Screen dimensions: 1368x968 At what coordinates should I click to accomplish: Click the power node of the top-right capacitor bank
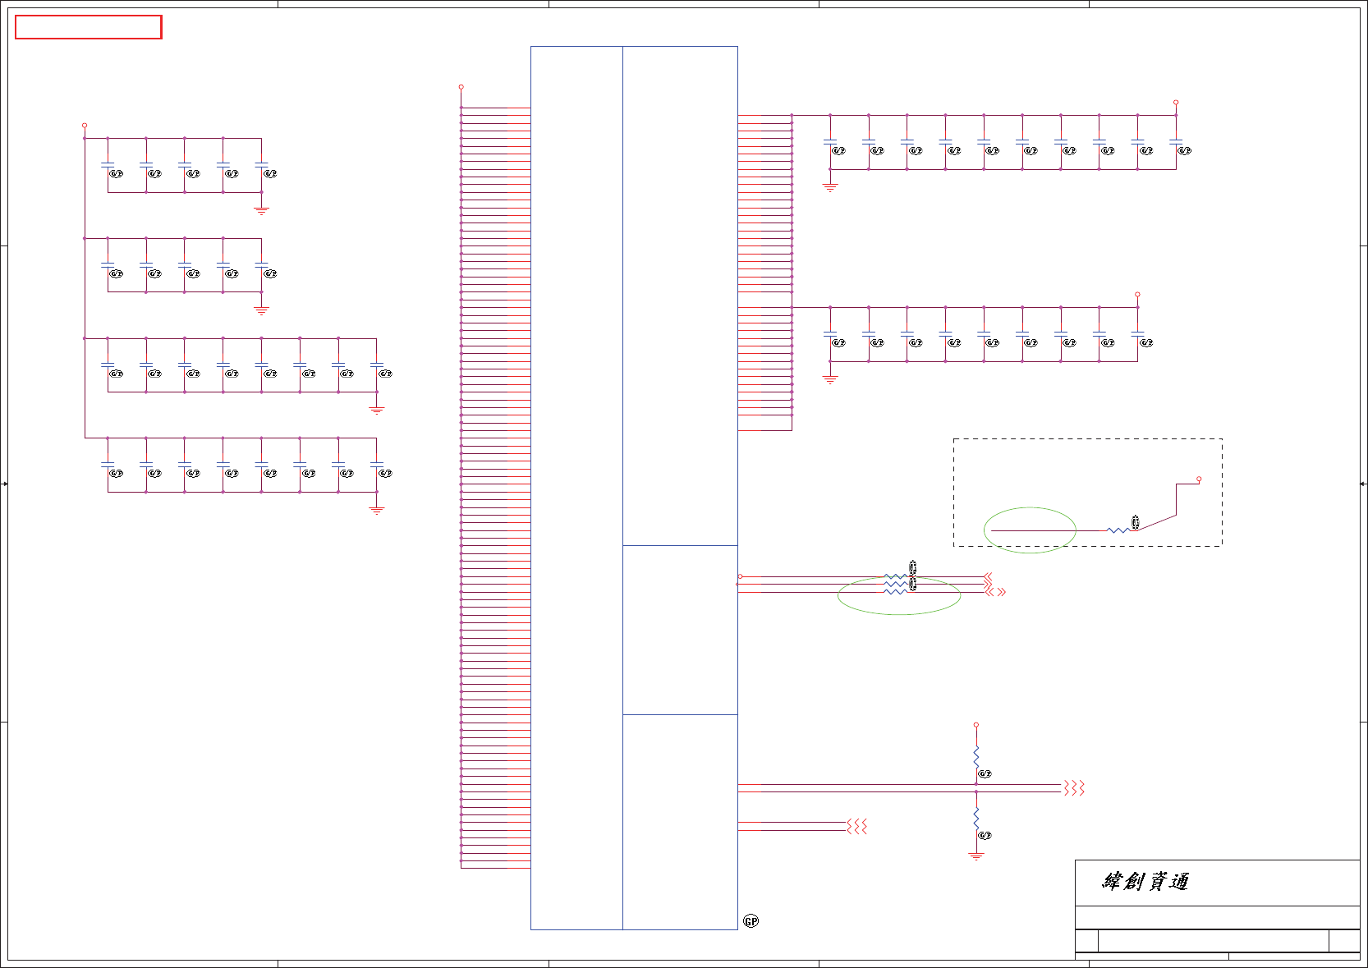(x=1176, y=103)
